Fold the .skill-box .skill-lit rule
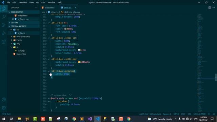Screen dimensions: 217x122 pyautogui.click(x=49, y=38)
